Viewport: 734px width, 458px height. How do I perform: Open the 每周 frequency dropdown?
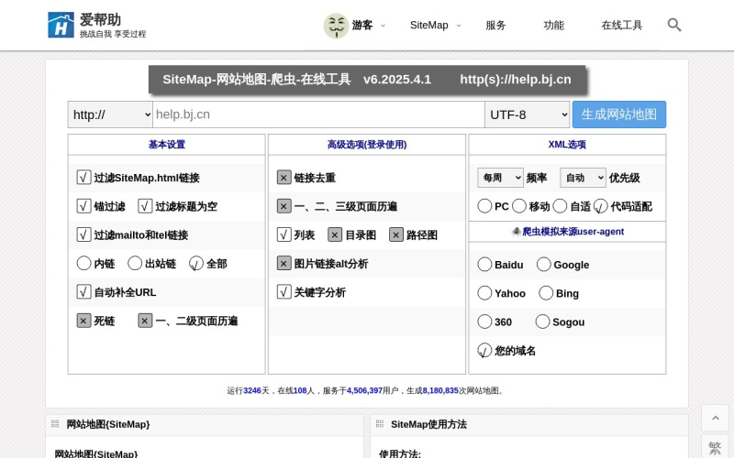pos(500,178)
